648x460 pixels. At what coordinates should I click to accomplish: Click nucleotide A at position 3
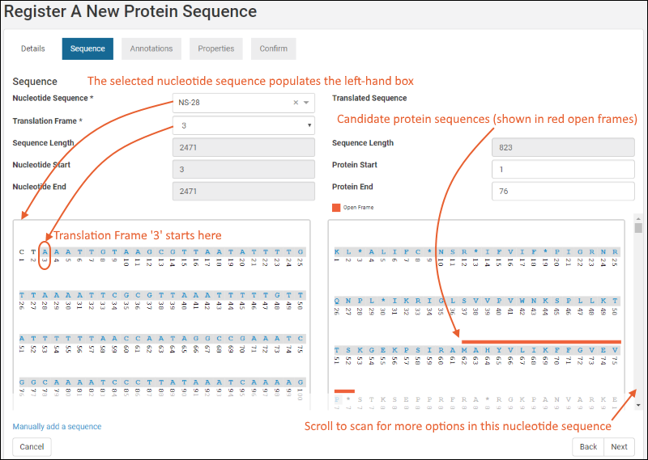(45, 252)
